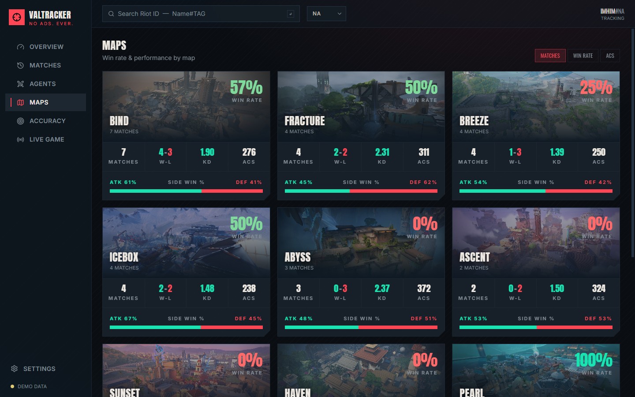Sort maps by Win Rate
The image size is (635, 397).
coord(583,56)
